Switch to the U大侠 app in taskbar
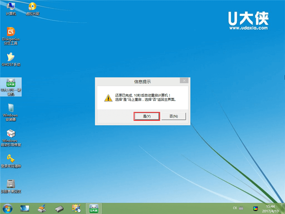The width and height of the screenshot is (285, 214). tap(94, 208)
